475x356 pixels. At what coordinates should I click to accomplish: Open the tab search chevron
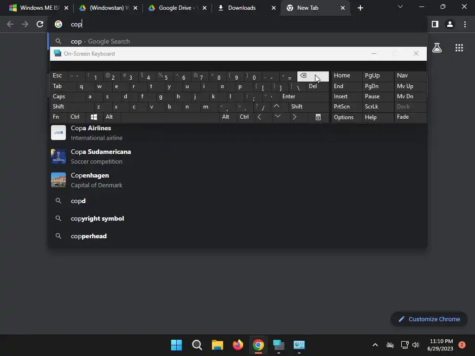coord(400,6)
